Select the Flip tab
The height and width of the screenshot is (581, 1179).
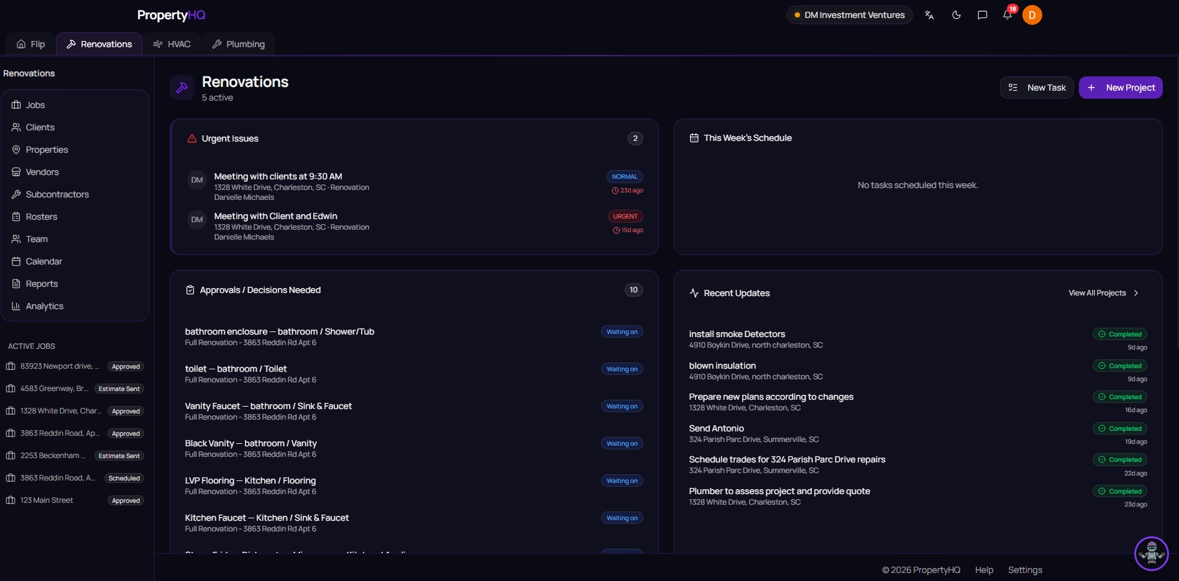[31, 44]
